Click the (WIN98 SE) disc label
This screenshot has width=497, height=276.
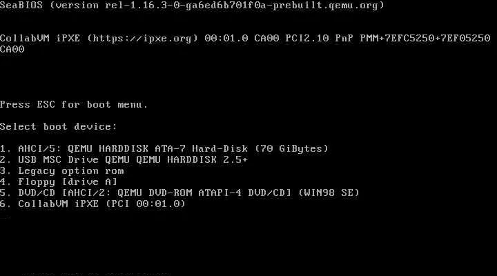click(x=329, y=193)
